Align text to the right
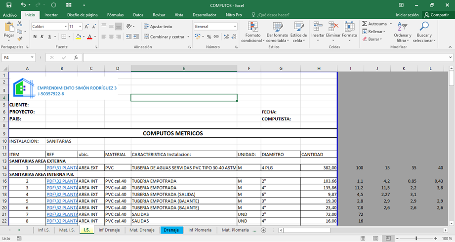This screenshot has width=455, height=242. (x=119, y=37)
